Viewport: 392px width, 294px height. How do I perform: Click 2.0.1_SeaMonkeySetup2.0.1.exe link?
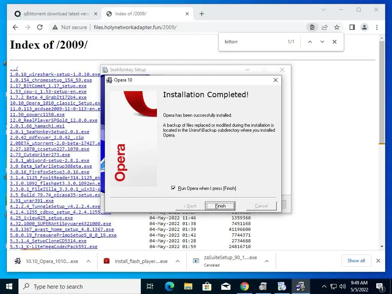(49, 132)
